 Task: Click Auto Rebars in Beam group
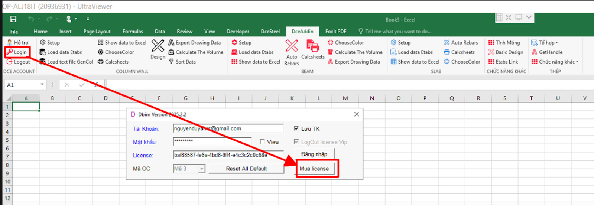pyautogui.click(x=292, y=52)
